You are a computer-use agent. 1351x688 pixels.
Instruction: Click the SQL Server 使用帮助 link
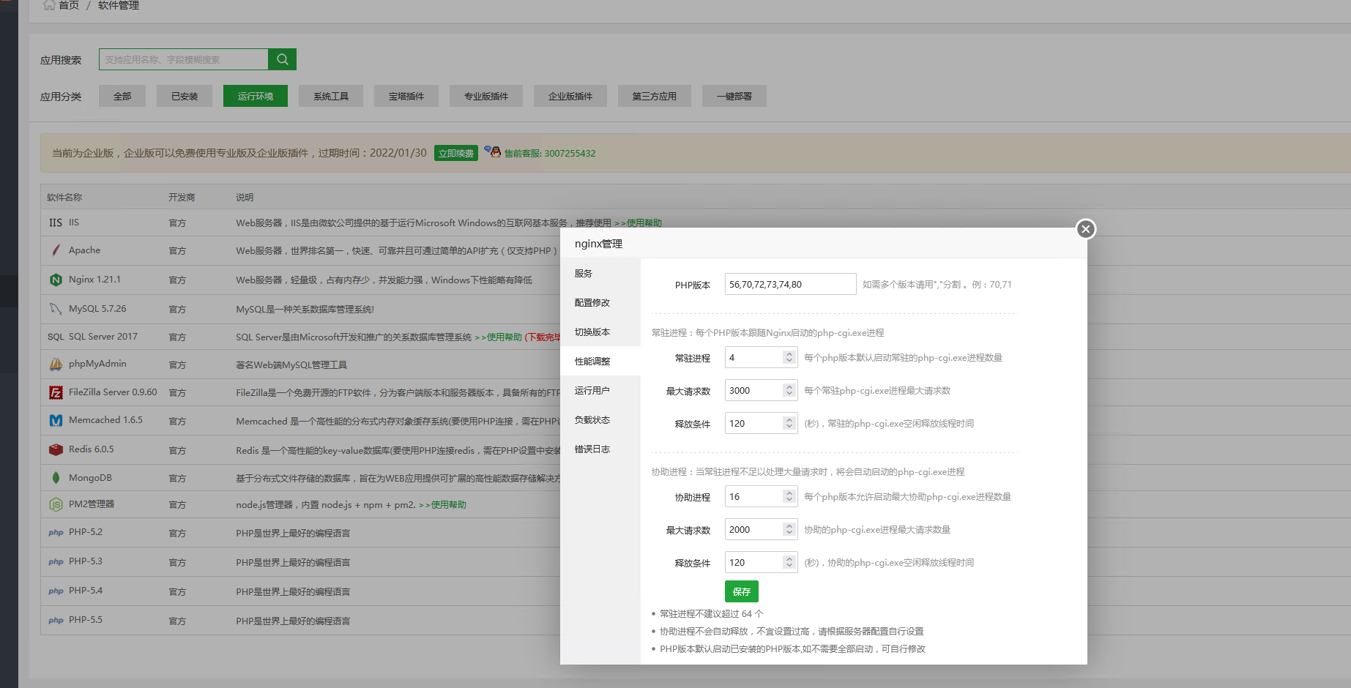pos(498,337)
